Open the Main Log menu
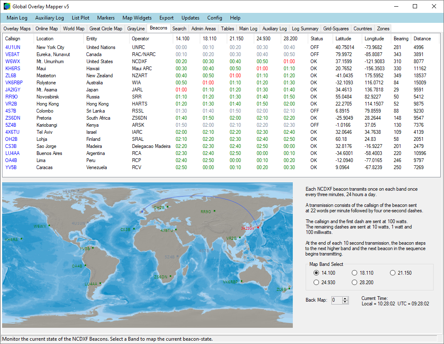 (17, 18)
